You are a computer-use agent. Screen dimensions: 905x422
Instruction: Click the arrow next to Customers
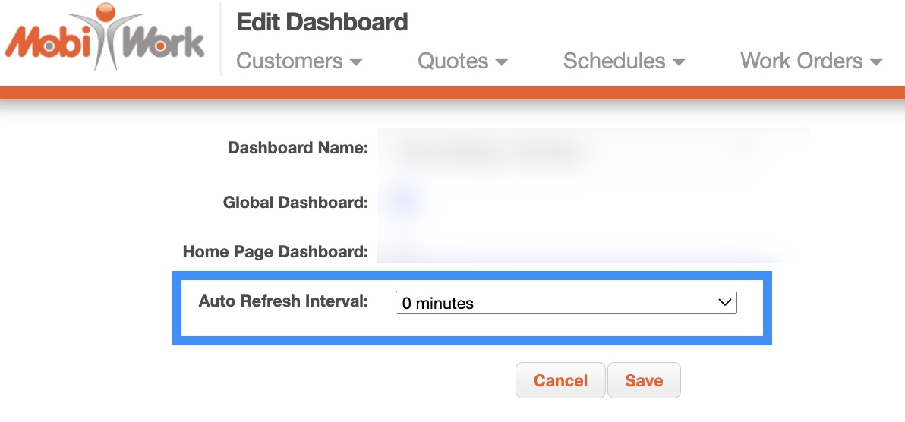pos(356,62)
